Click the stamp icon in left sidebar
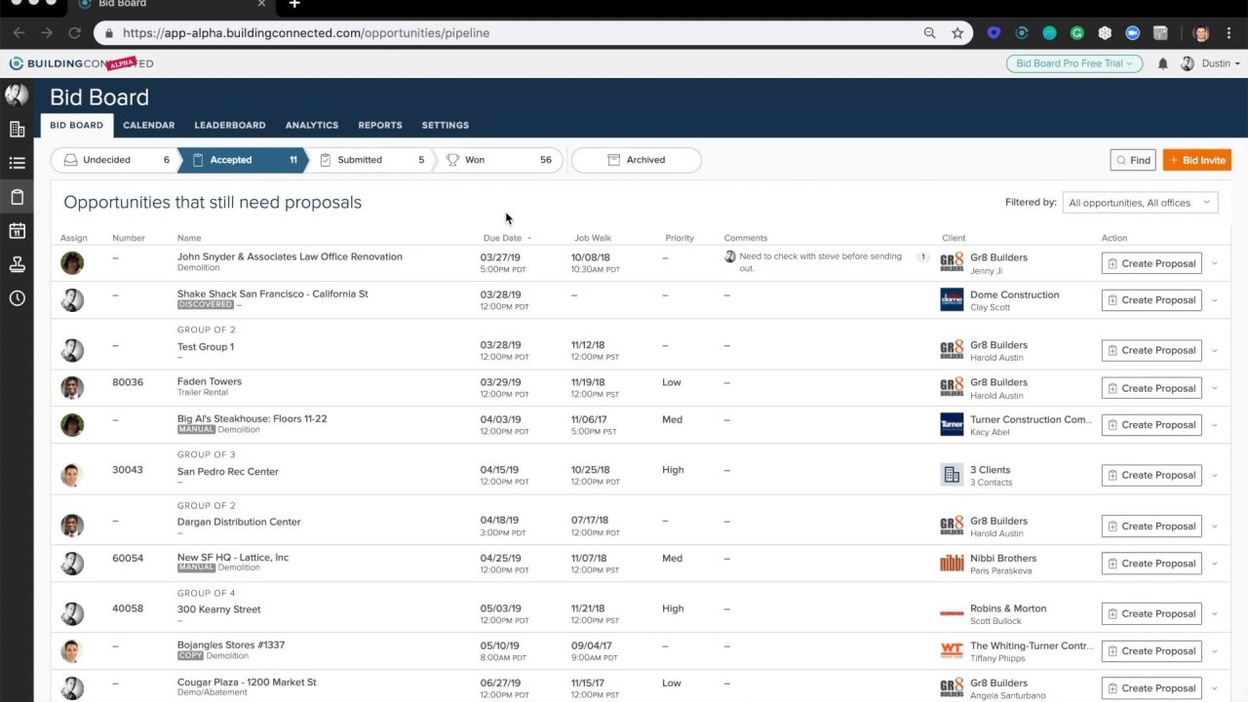 [17, 264]
